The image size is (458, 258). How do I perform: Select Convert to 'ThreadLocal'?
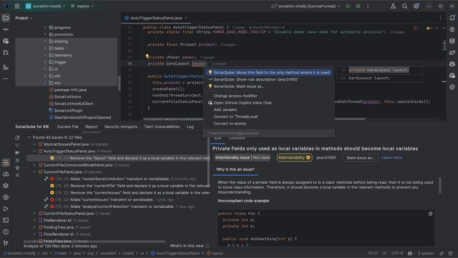click(x=269, y=117)
